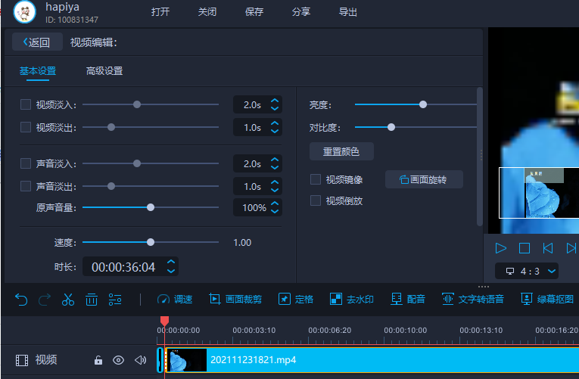Click the 速度 speed slider handle
Viewport: 579px width, 379px height.
coord(151,242)
